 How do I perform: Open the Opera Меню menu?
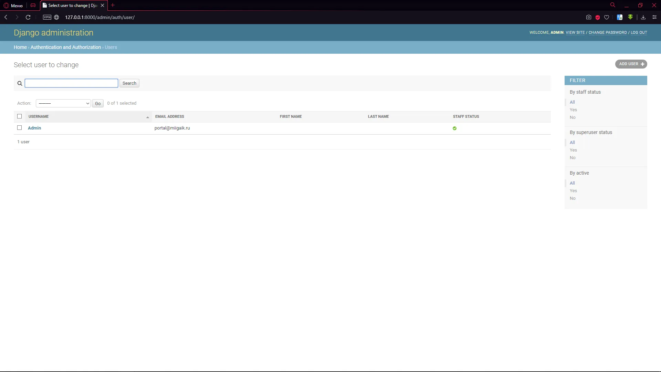[x=13, y=6]
